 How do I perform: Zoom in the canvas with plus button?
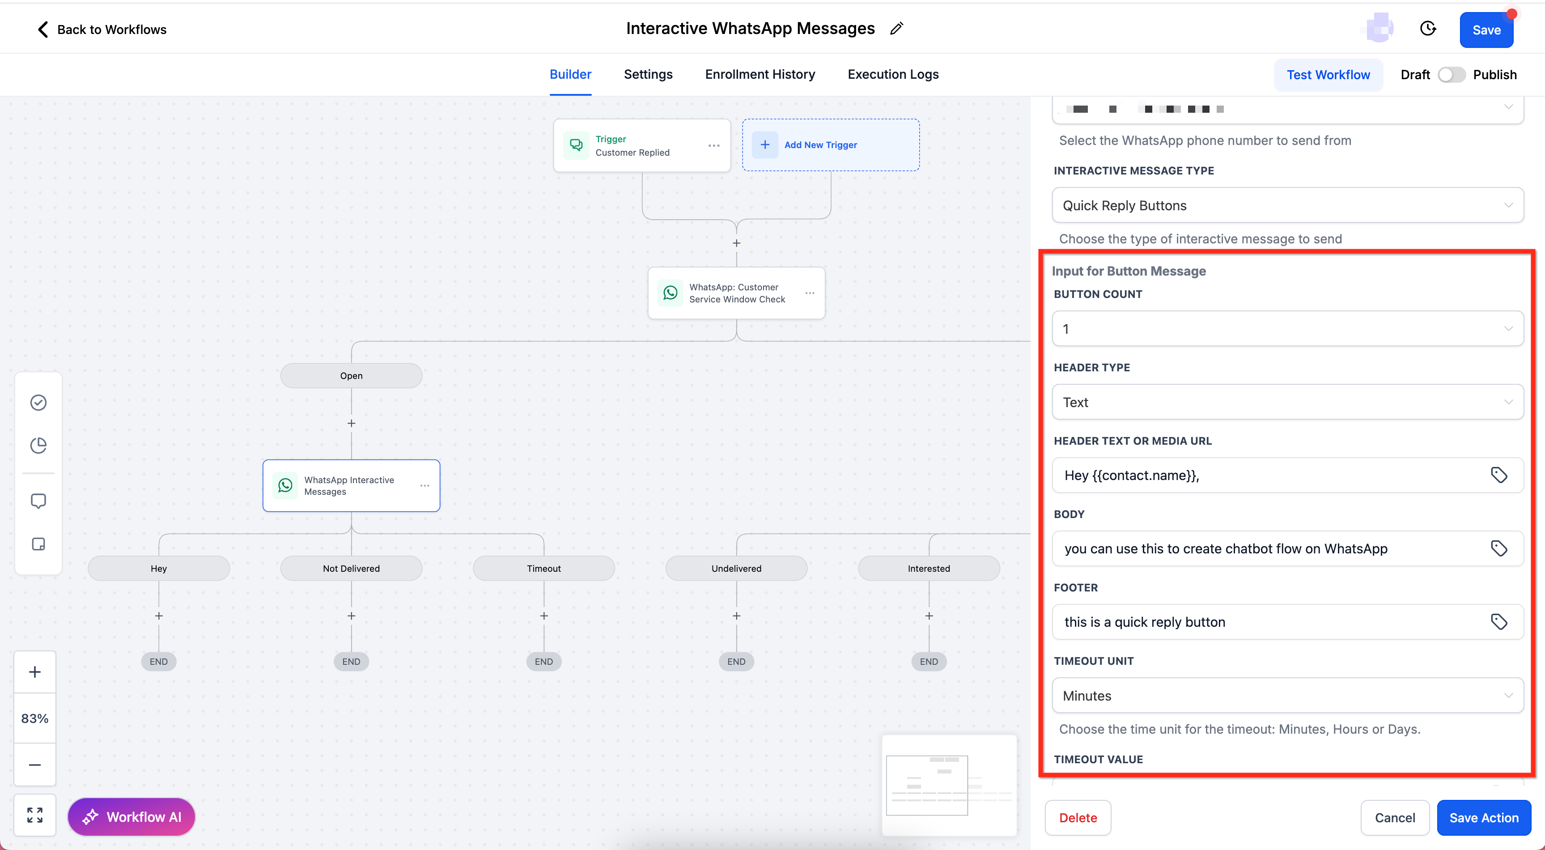[x=35, y=672]
